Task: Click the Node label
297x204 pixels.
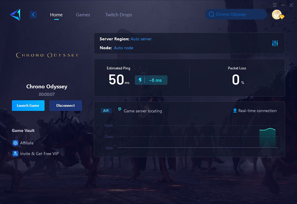Action: coord(106,48)
